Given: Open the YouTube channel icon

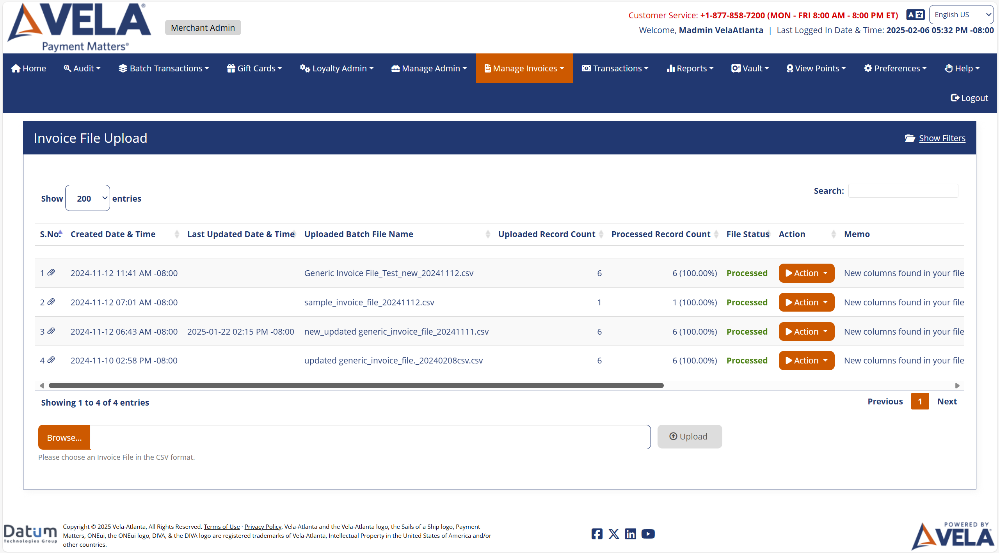Looking at the screenshot, I should pyautogui.click(x=648, y=534).
